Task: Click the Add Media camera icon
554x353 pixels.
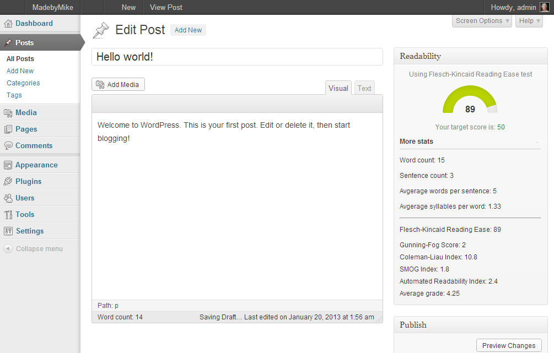Action: pyautogui.click(x=100, y=84)
